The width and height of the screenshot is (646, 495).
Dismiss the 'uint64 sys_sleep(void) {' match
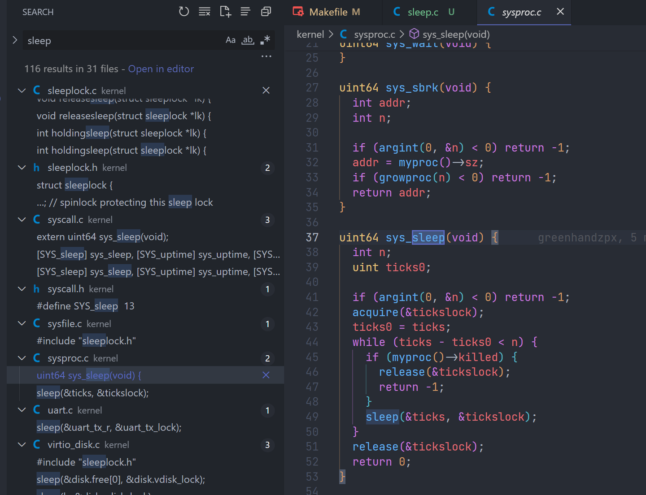pos(266,375)
